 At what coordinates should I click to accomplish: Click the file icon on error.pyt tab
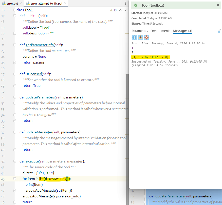click(x=3, y=4)
